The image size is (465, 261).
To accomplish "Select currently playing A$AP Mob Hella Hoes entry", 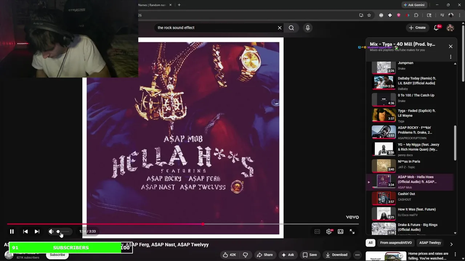I will pyautogui.click(x=409, y=182).
